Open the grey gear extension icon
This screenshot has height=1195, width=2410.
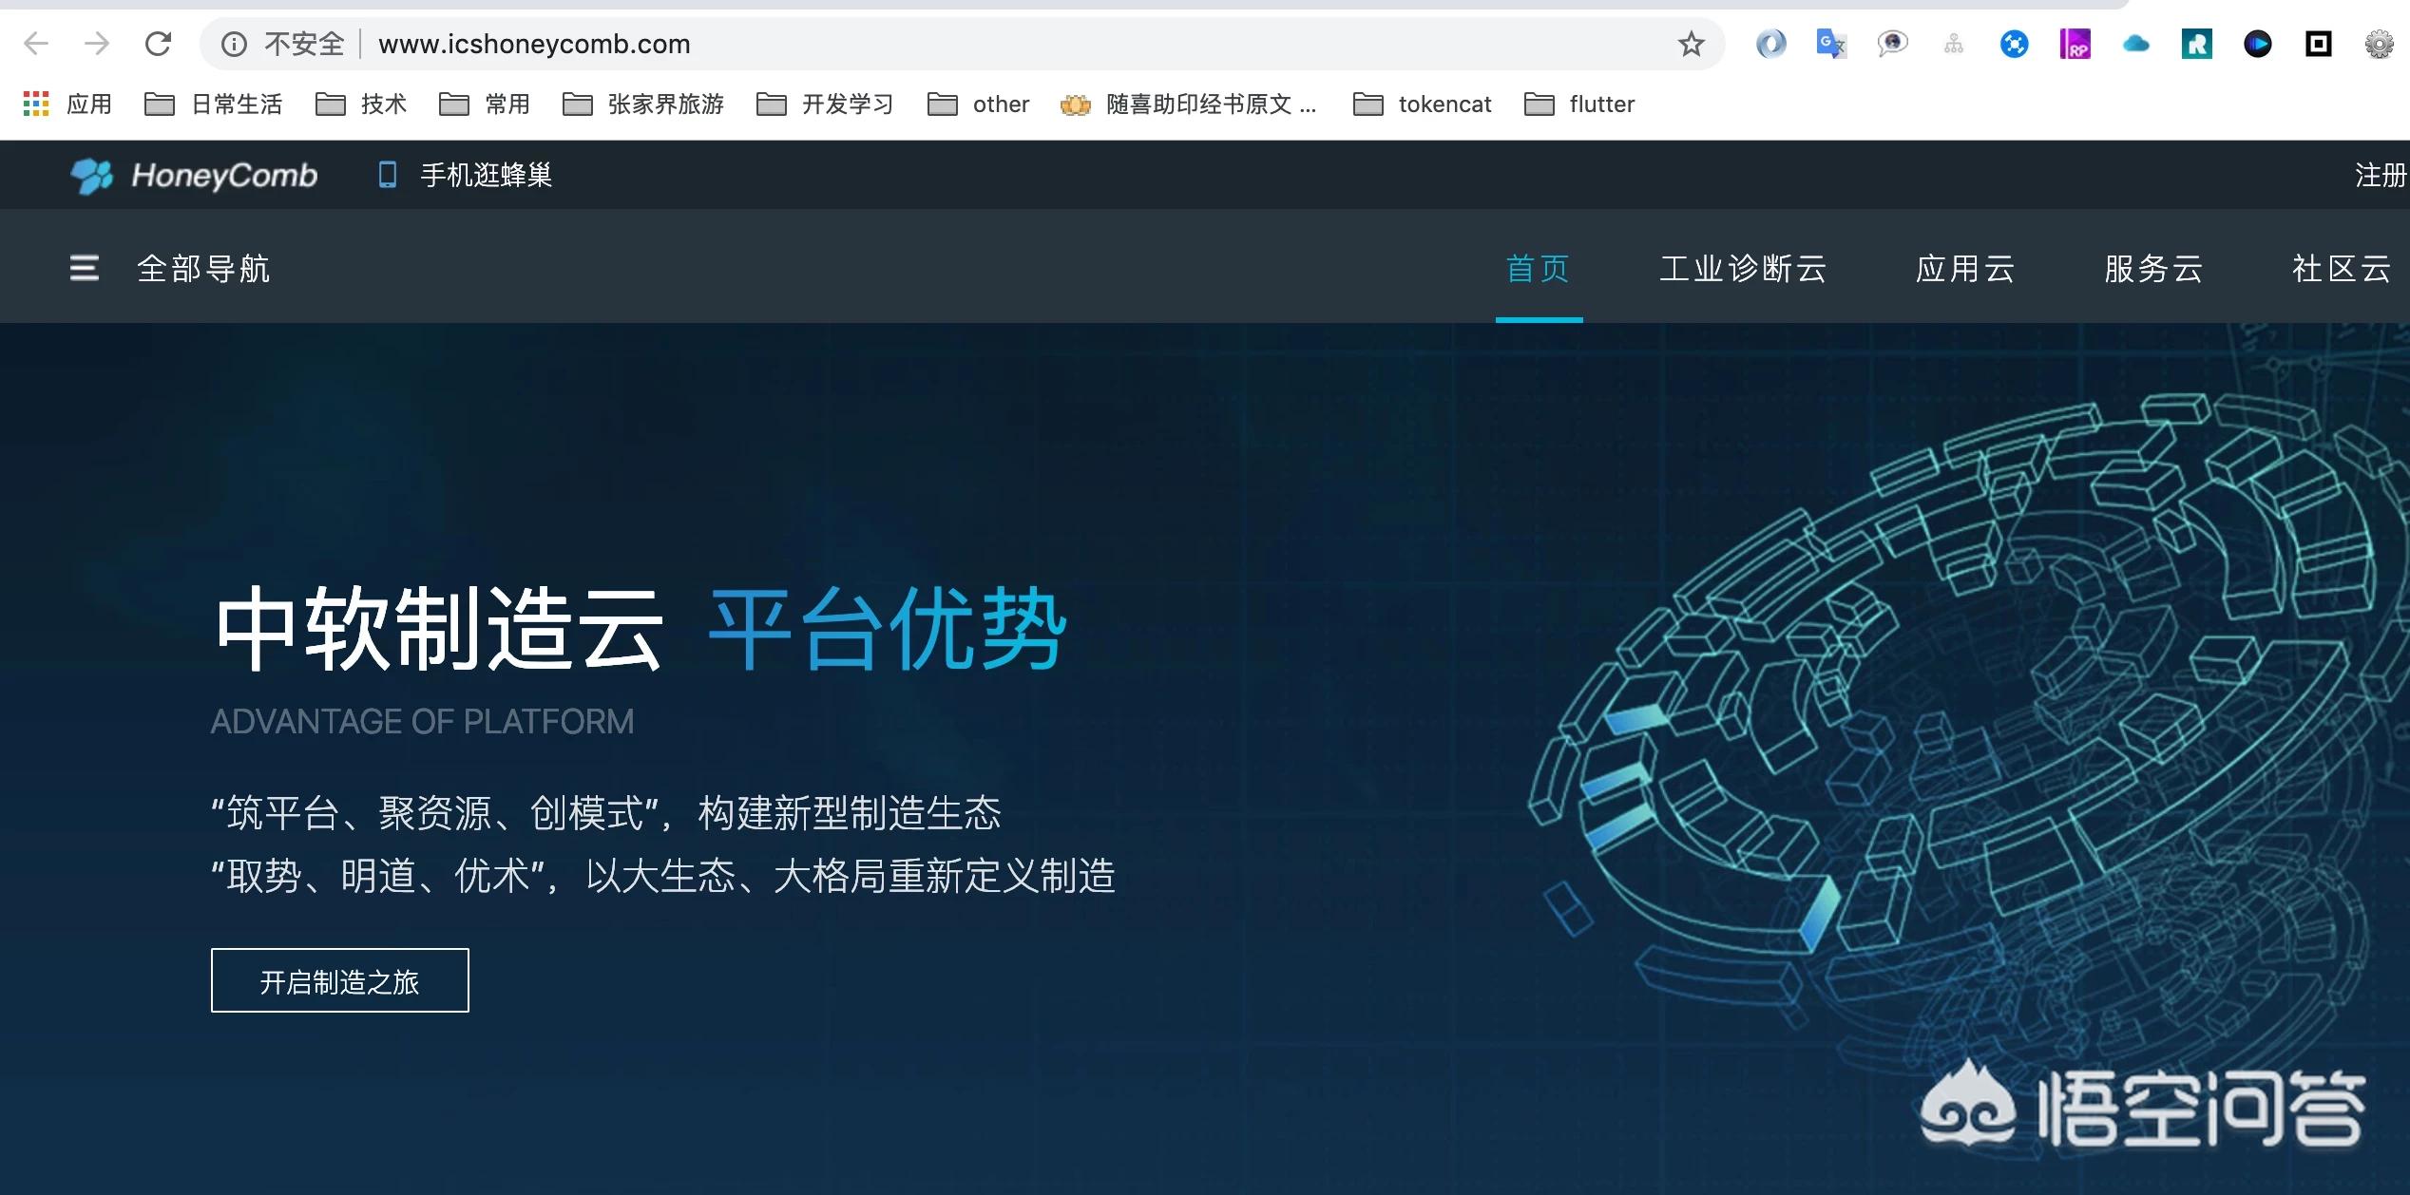[2379, 44]
